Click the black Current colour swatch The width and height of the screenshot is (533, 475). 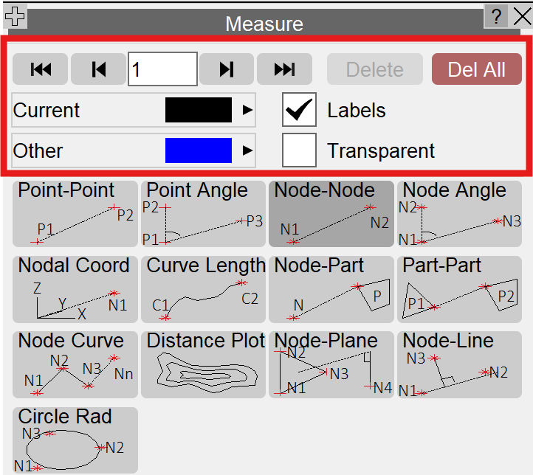coord(199,110)
